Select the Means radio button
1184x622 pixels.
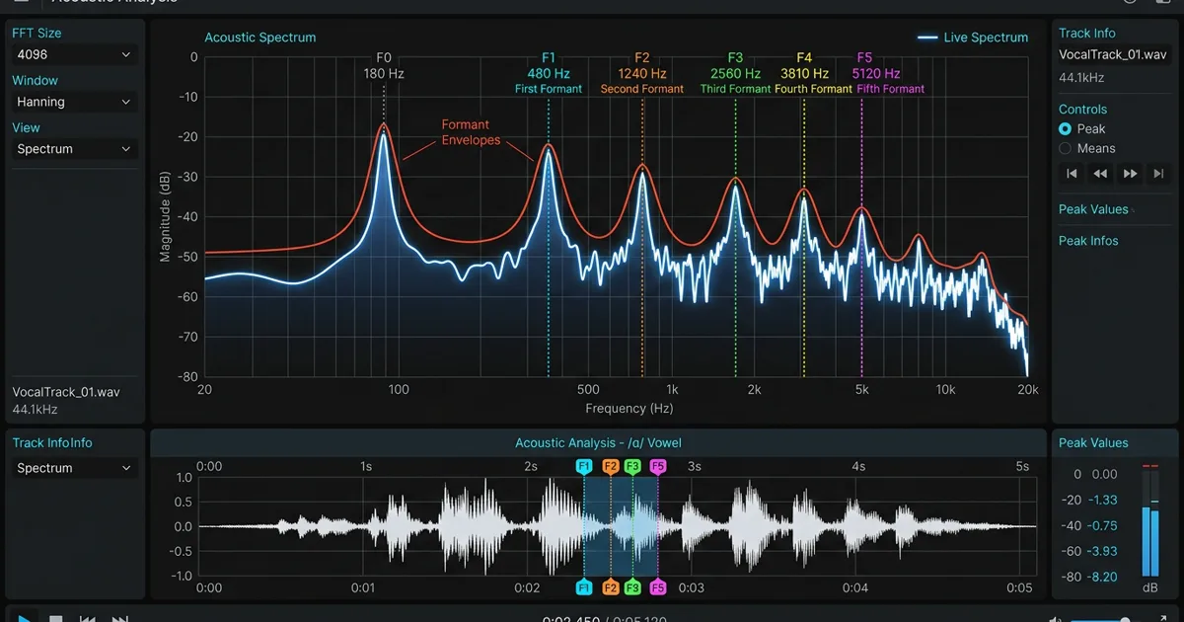[x=1065, y=148]
